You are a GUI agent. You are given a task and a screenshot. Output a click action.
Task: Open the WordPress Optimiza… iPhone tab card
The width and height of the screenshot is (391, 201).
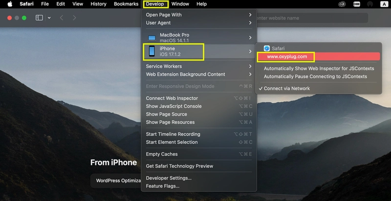116,181
